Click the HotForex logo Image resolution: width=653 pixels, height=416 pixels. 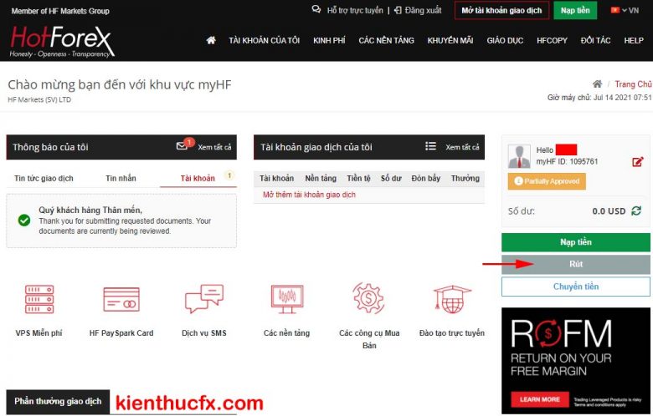tap(61, 41)
